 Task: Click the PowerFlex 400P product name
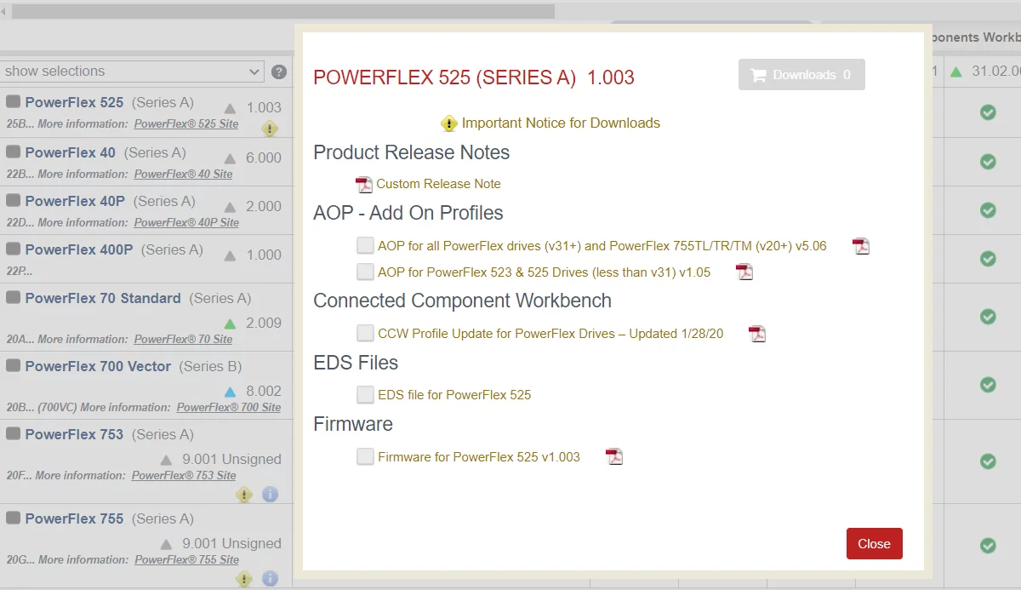(x=79, y=250)
